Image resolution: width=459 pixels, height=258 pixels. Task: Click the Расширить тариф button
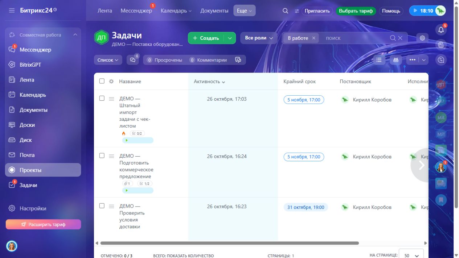click(x=43, y=224)
